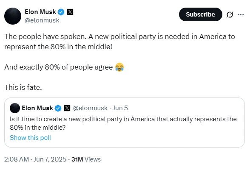Click the Grok slashed-circle icon
The width and height of the screenshot is (250, 170).
(230, 15)
